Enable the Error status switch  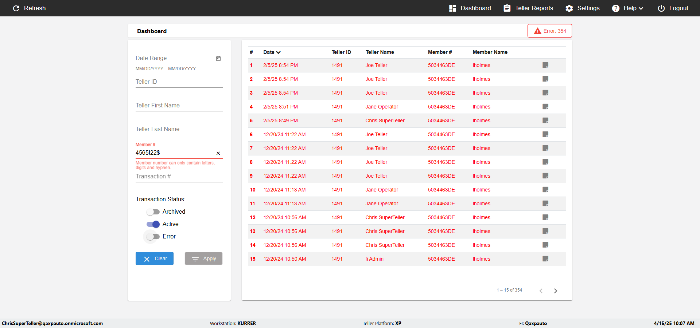point(153,237)
